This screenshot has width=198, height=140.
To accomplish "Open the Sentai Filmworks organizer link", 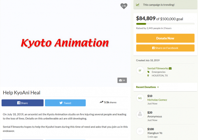I will (158, 68).
